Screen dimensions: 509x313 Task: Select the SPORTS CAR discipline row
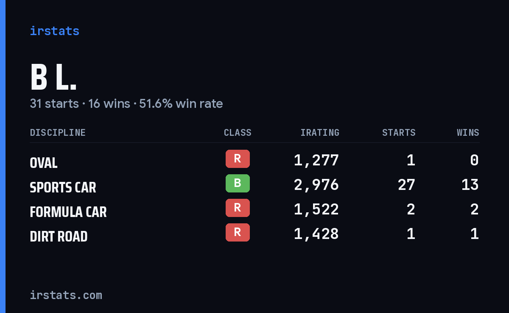[x=255, y=184]
